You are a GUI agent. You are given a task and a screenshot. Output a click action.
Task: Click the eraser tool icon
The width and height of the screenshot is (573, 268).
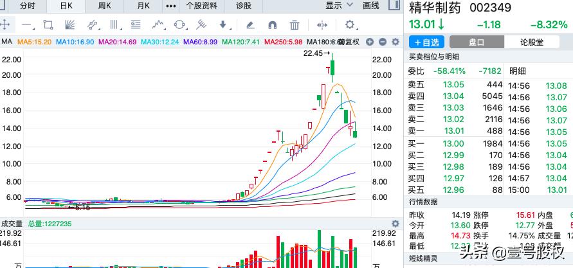250,25
